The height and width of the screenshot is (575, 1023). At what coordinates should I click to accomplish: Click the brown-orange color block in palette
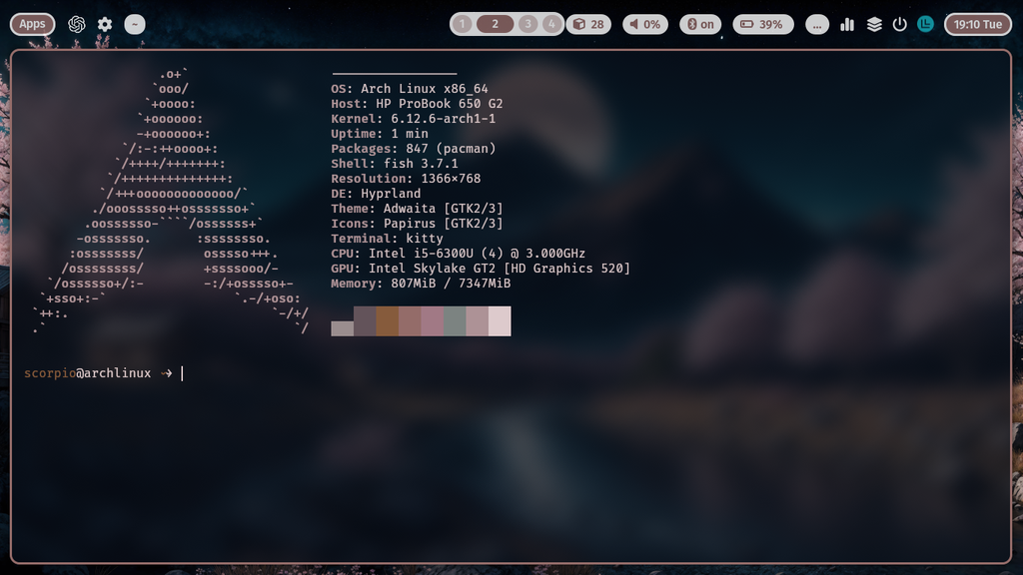click(x=387, y=321)
